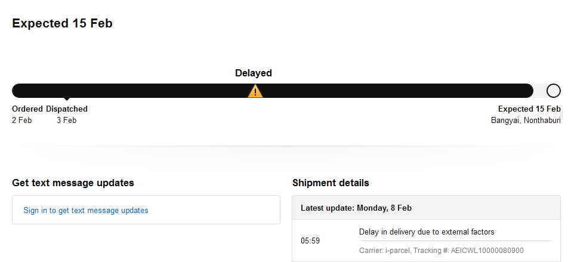Click tracking number AEICWL10000080900
This screenshot has width=568, height=262.
pyautogui.click(x=487, y=251)
